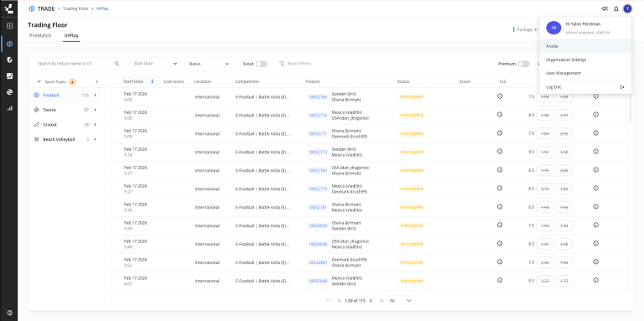Open the line-chart icon section in sidebar
This screenshot has height=321, width=644.
pyautogui.click(x=9, y=75)
